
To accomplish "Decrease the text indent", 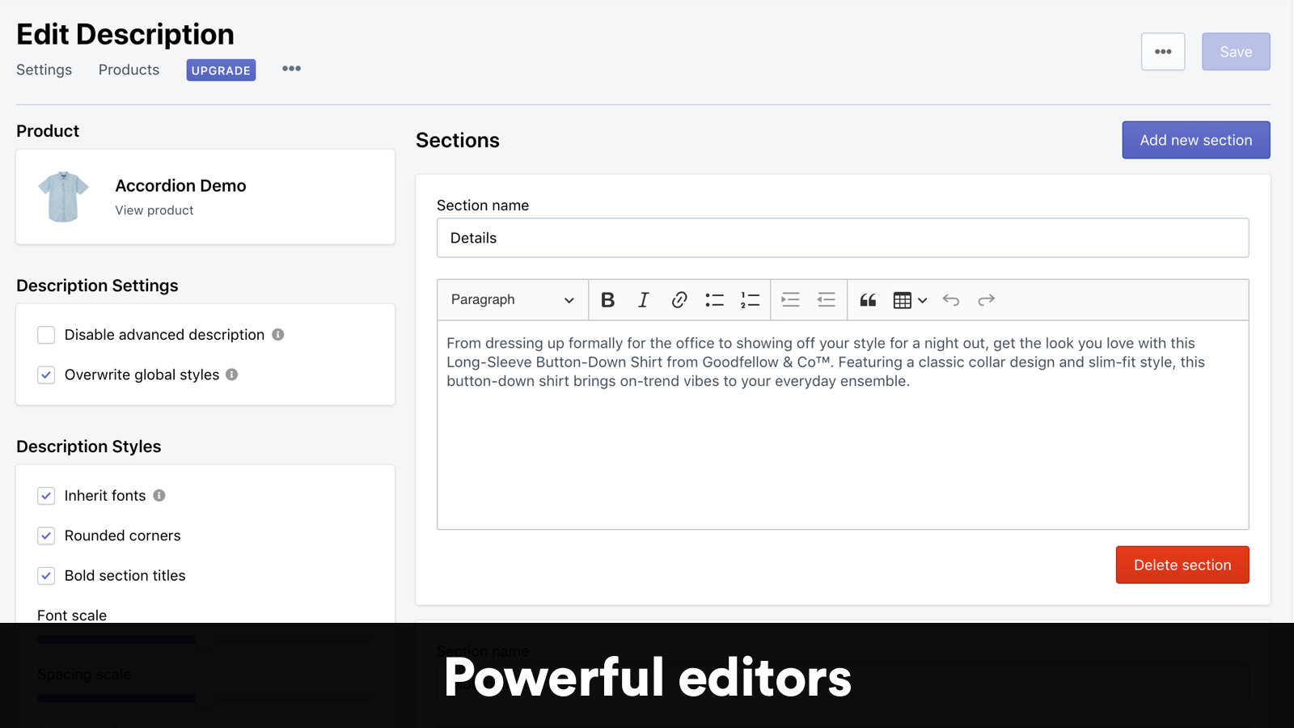I will click(x=826, y=299).
